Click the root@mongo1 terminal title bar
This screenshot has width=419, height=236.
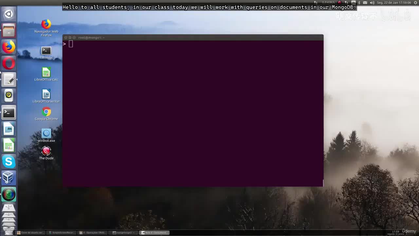tap(193, 37)
